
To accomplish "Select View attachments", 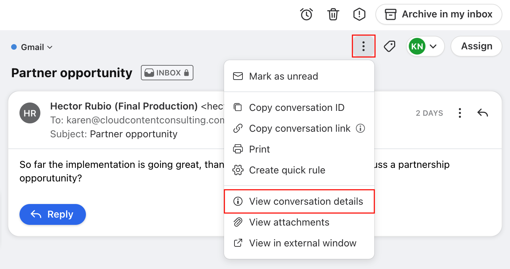I will 289,222.
